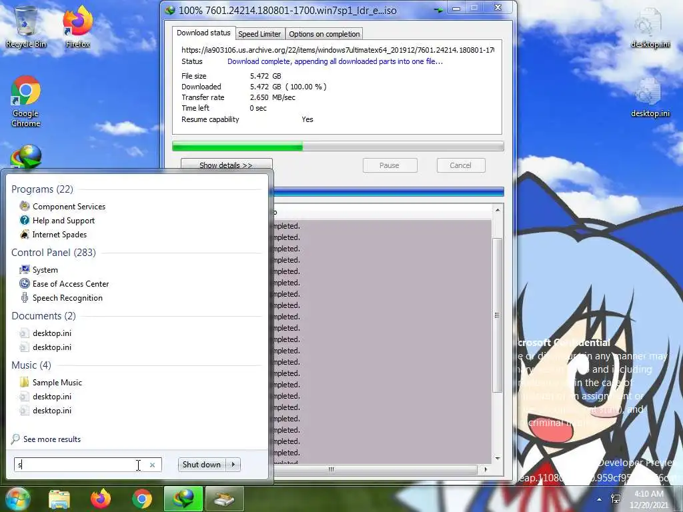Open the second desktop.ini under Documents

[x=46, y=347]
